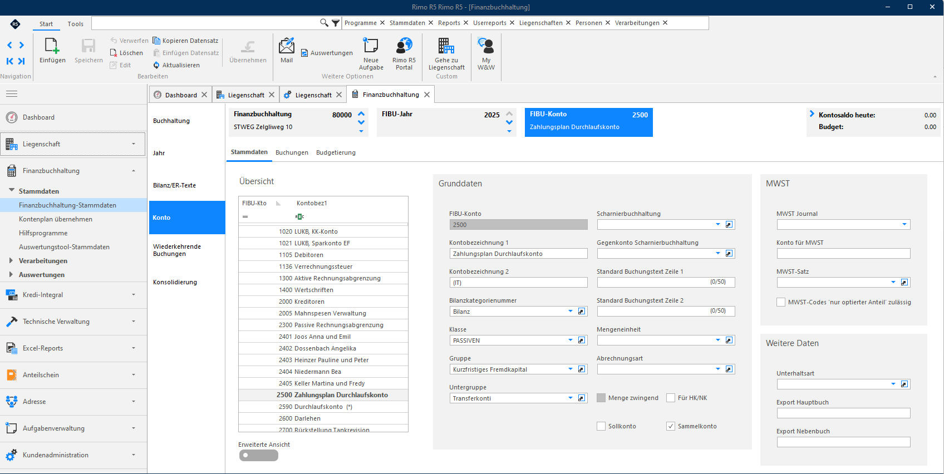Check MWST-Codes 'nur optierter Anteil' zulässig

click(781, 302)
